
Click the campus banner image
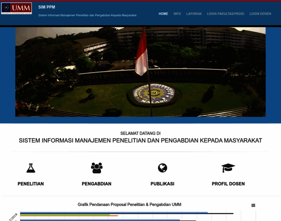pyautogui.click(x=140, y=72)
